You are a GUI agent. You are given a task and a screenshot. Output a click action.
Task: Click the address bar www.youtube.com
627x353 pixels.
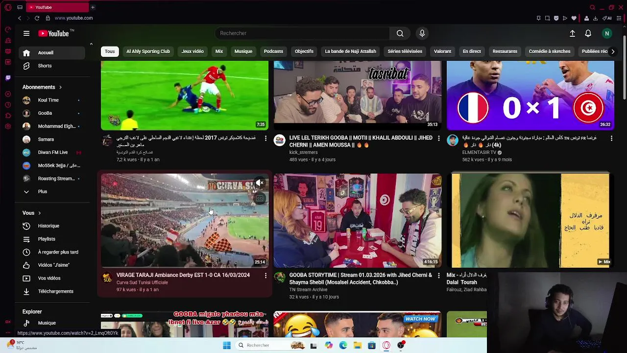point(73,18)
